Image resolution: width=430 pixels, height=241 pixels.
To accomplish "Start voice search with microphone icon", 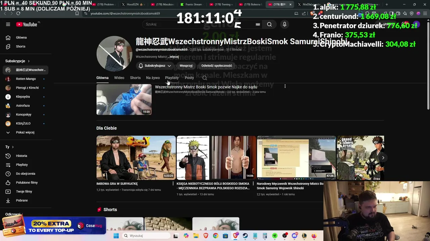I will pos(285,24).
